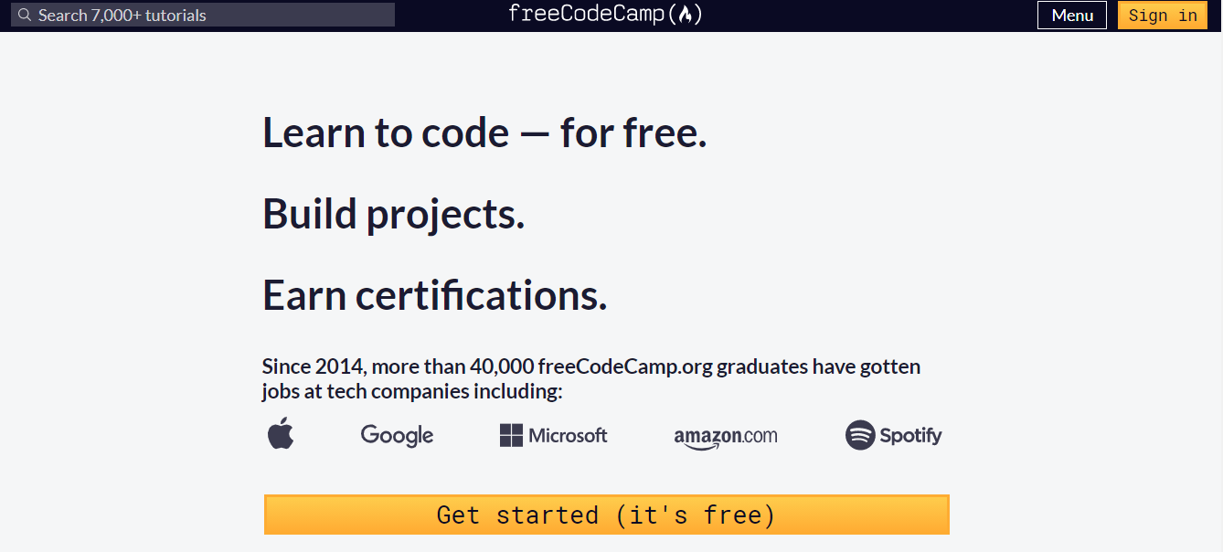The image size is (1223, 552).
Task: Click the Learn to code heading
Action: 485,133
